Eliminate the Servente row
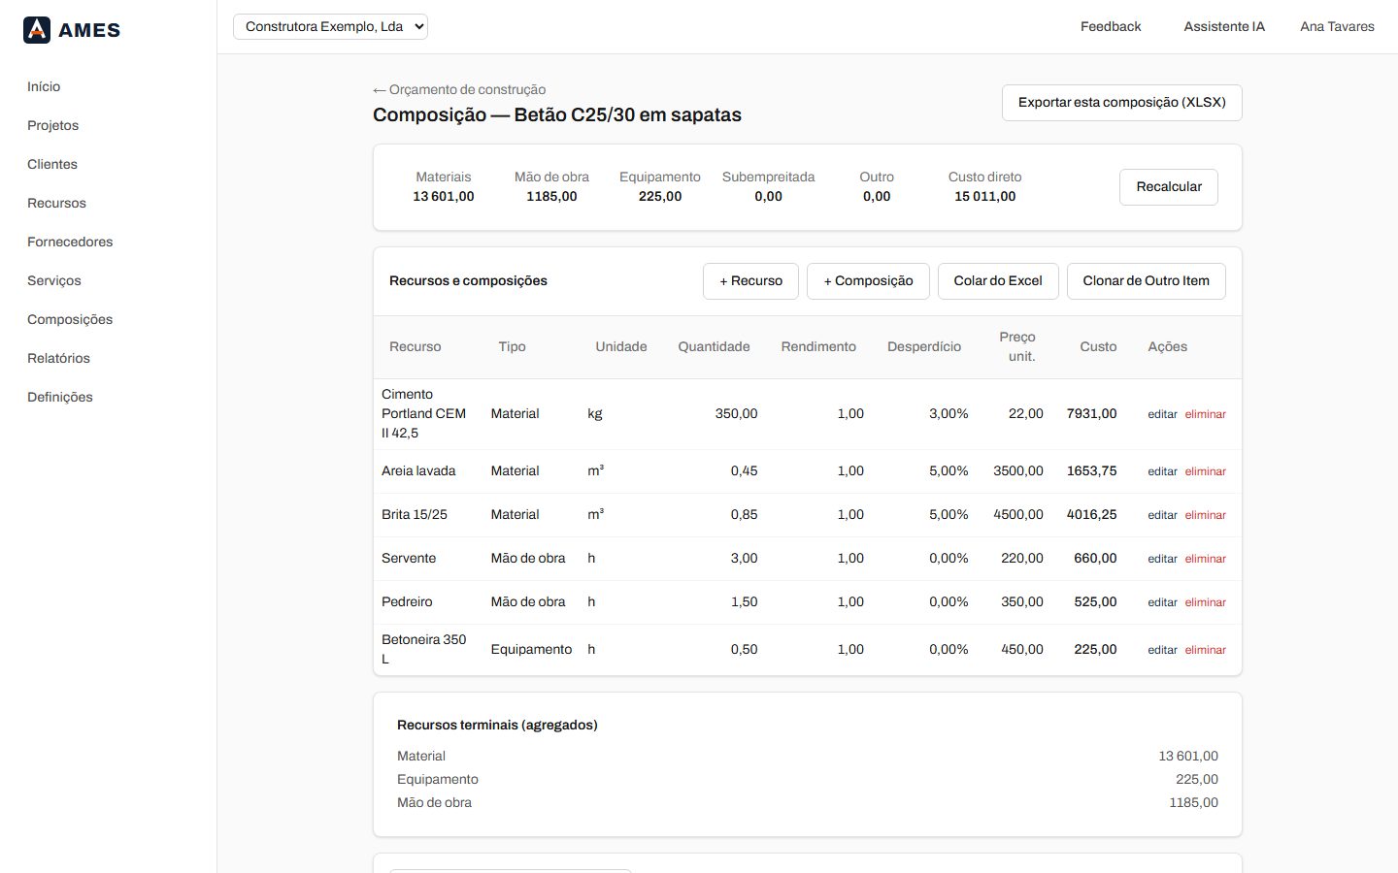 1205,559
